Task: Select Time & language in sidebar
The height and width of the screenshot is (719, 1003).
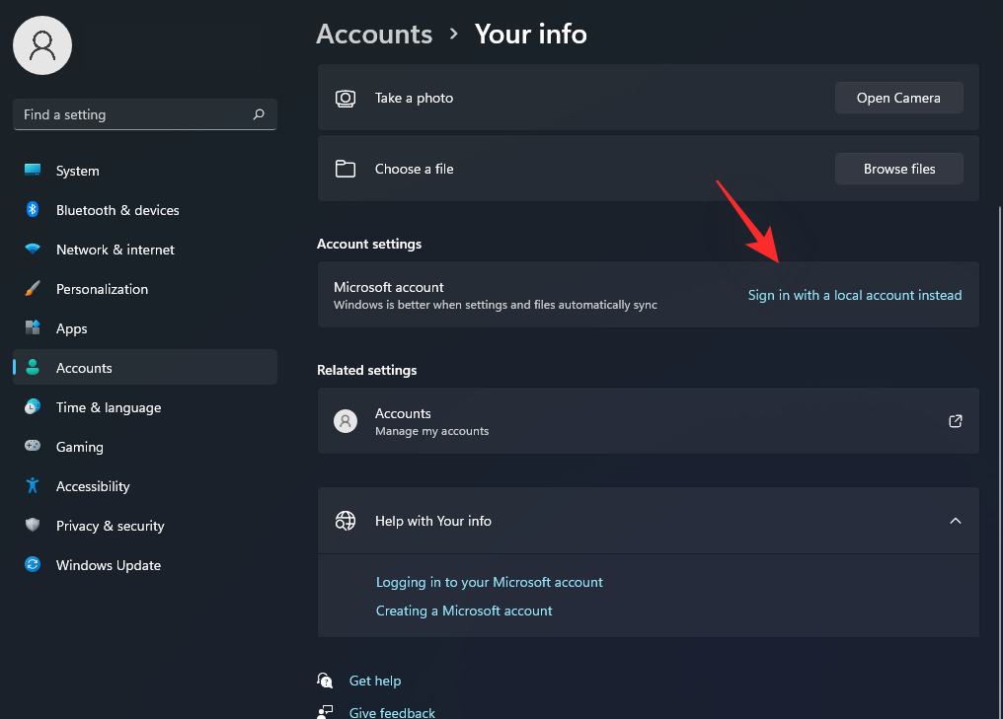Action: (x=108, y=407)
